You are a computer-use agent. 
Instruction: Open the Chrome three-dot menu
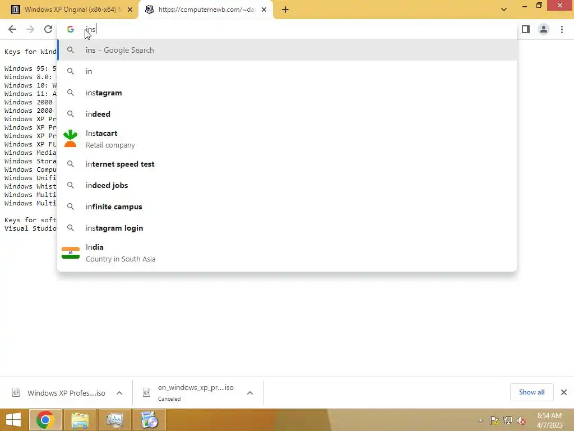(x=562, y=29)
